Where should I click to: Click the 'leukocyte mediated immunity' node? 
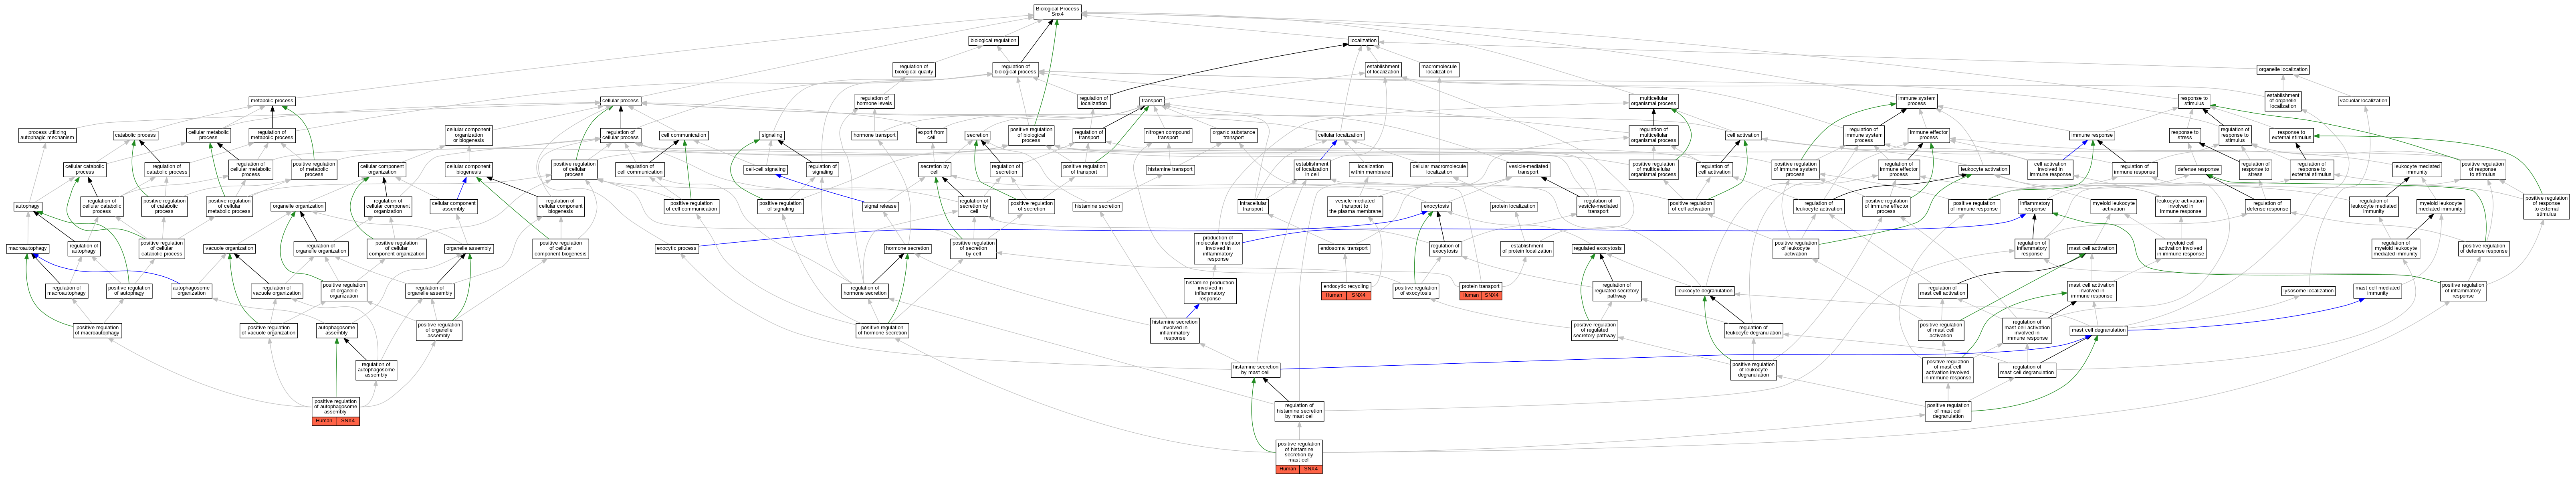point(2417,170)
